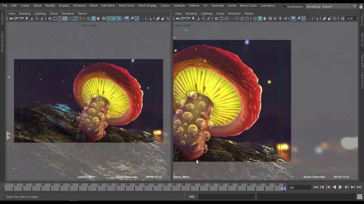
Task: Click the MEL command language button
Action: 192,197
